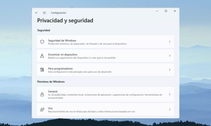Go back with the arrow button
Viewport: 211px width, 126px height.
click(36, 13)
